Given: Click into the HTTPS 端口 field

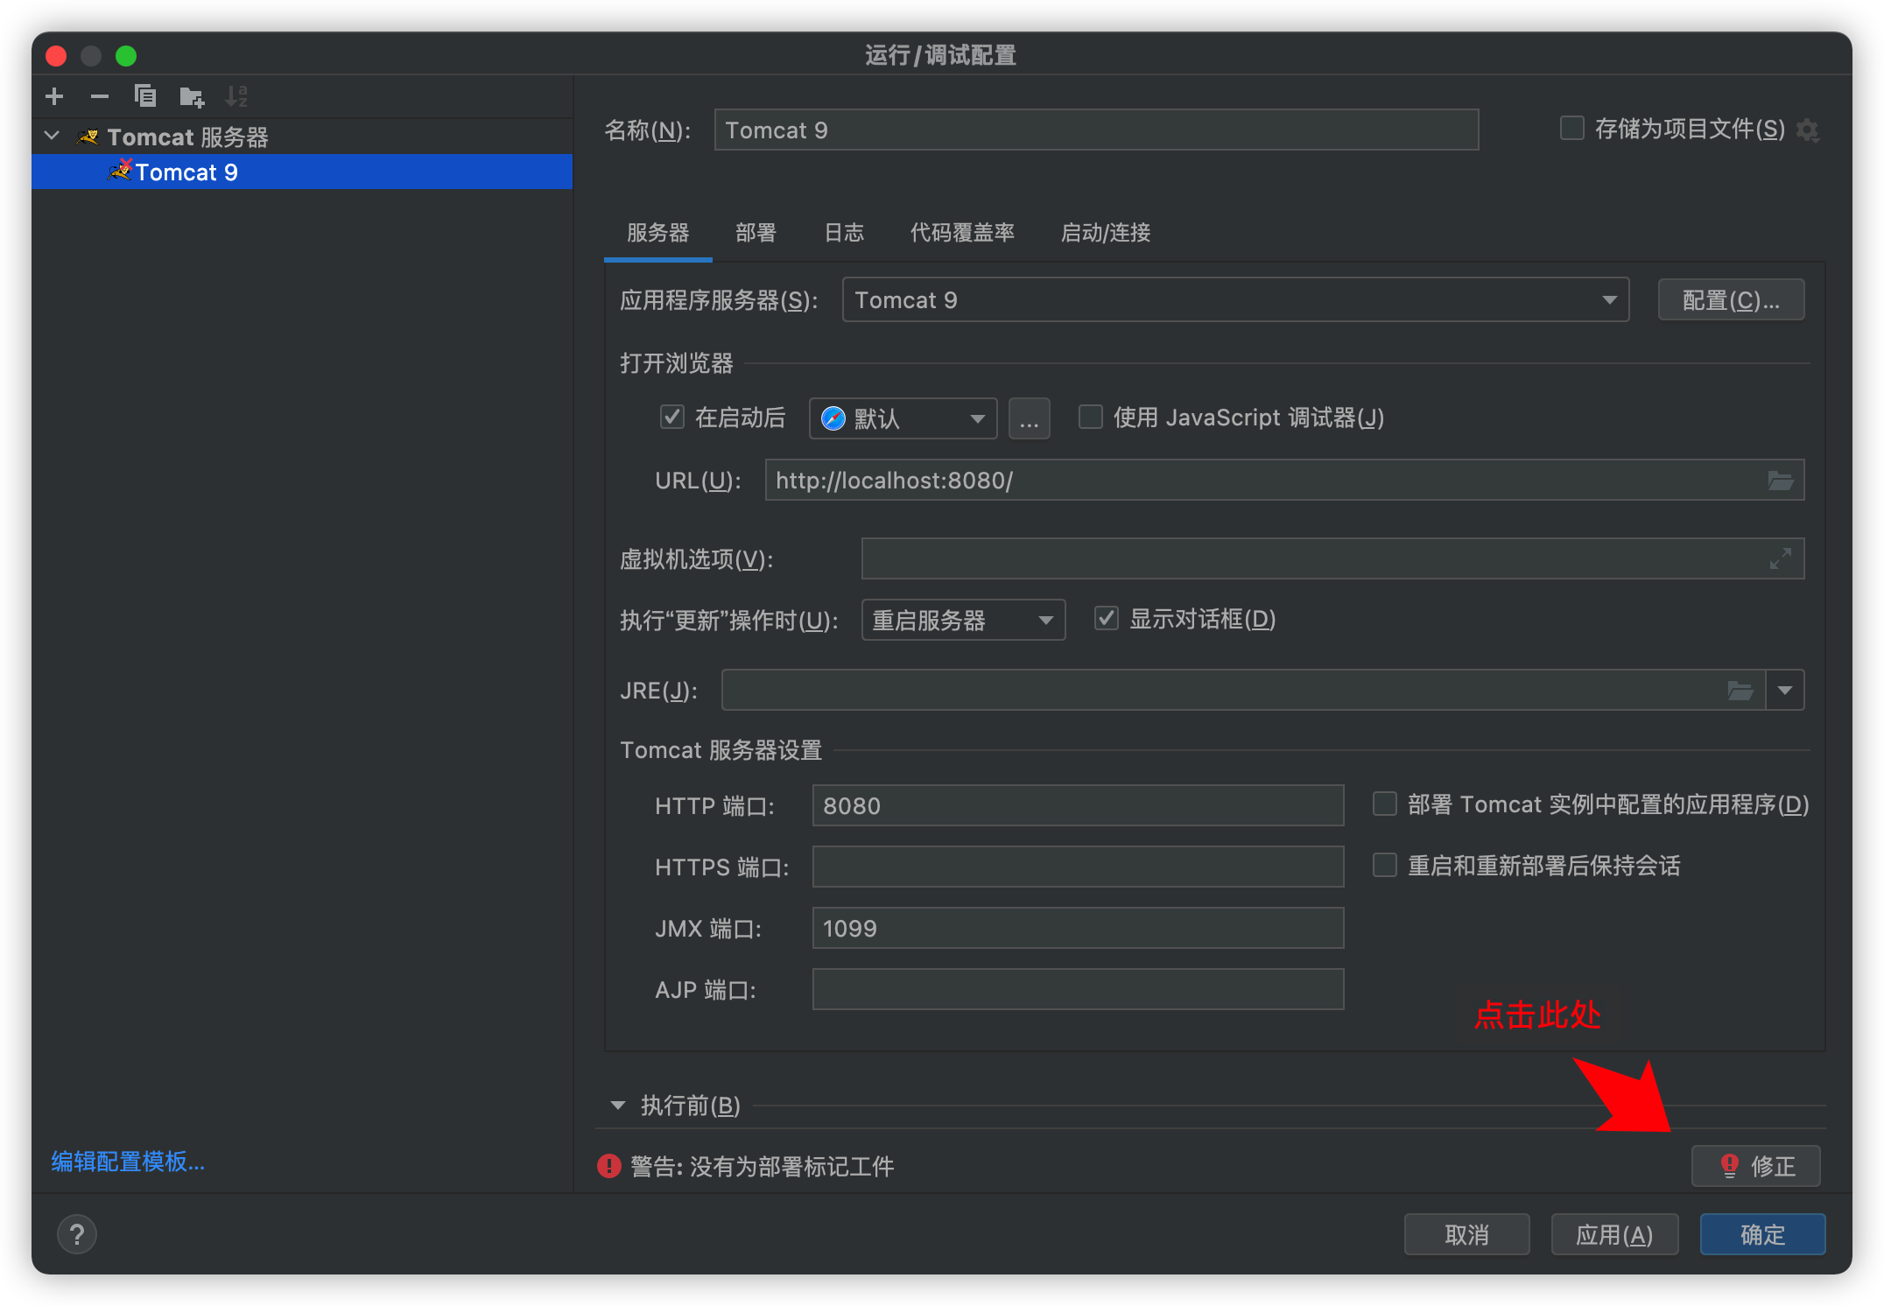Looking at the screenshot, I should click(1078, 867).
